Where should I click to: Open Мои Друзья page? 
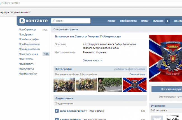(x=26, y=35)
